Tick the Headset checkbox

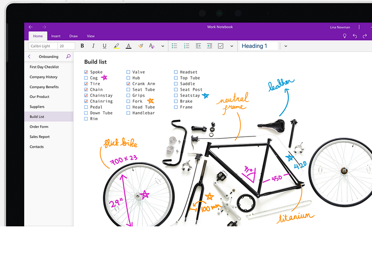tap(176, 72)
